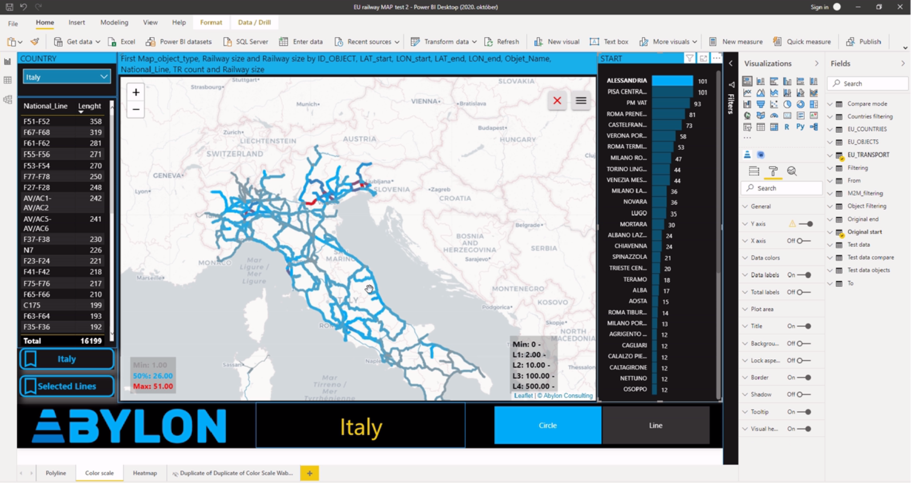Switch to the Heatmap page tab
Screen dimensions: 911x483
[x=145, y=473]
